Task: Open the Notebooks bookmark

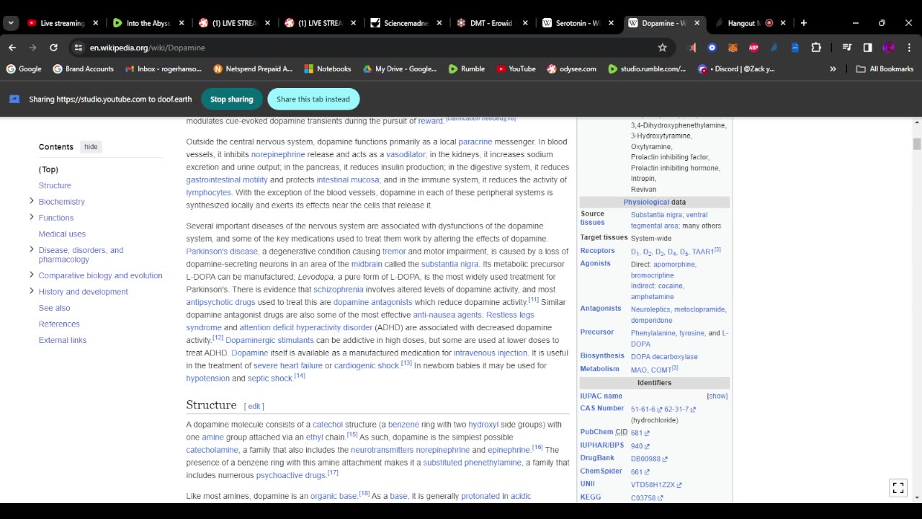Action: tap(328, 69)
